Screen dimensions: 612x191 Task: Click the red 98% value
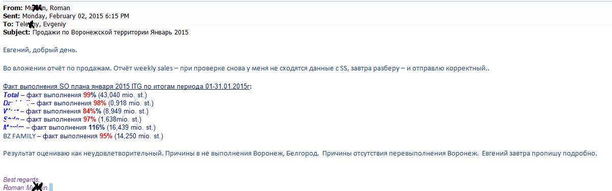point(100,103)
